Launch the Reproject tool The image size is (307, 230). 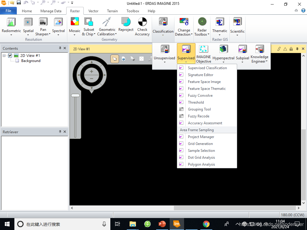(126, 22)
